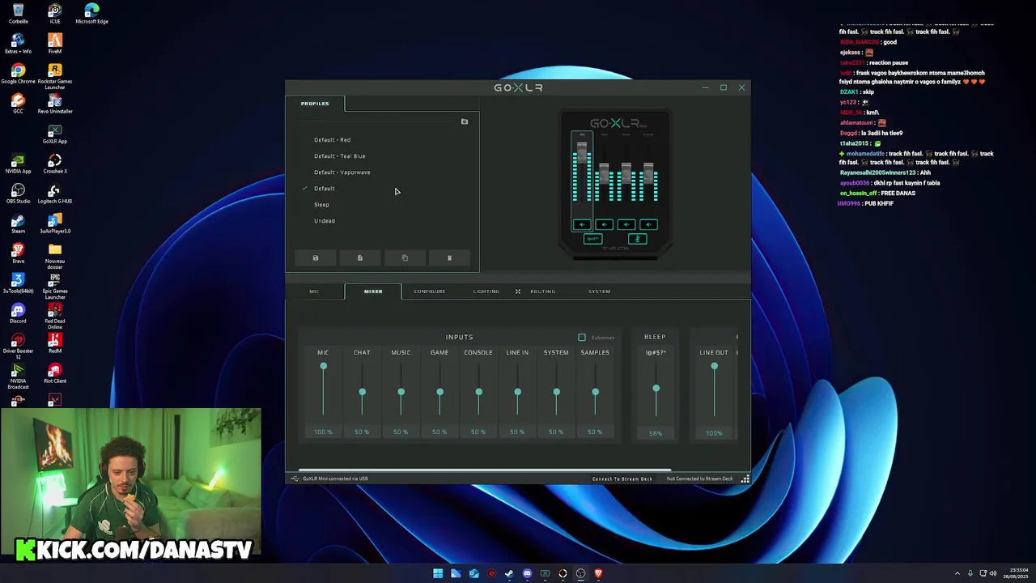This screenshot has height=583, width=1036.
Task: Click the LINE OUT volume slider handle
Action: [x=714, y=366]
